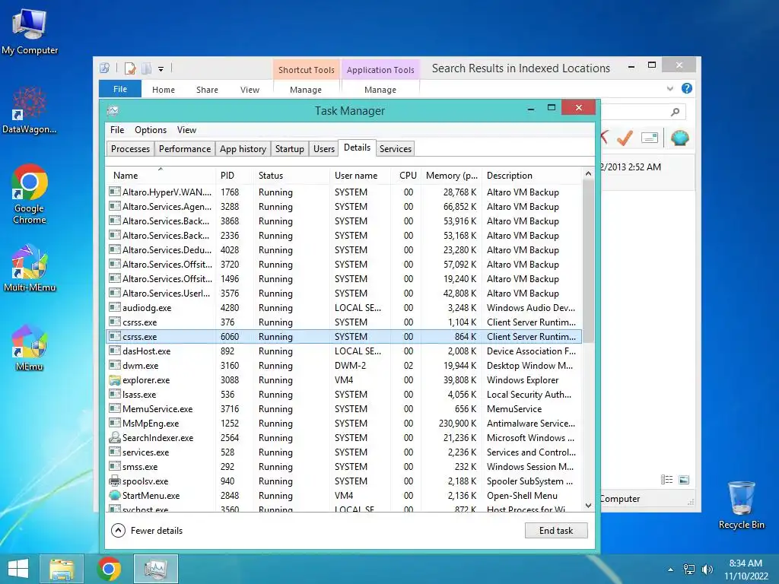The width and height of the screenshot is (779, 584).
Task: Sort by the Name column header
Action: [x=161, y=176]
